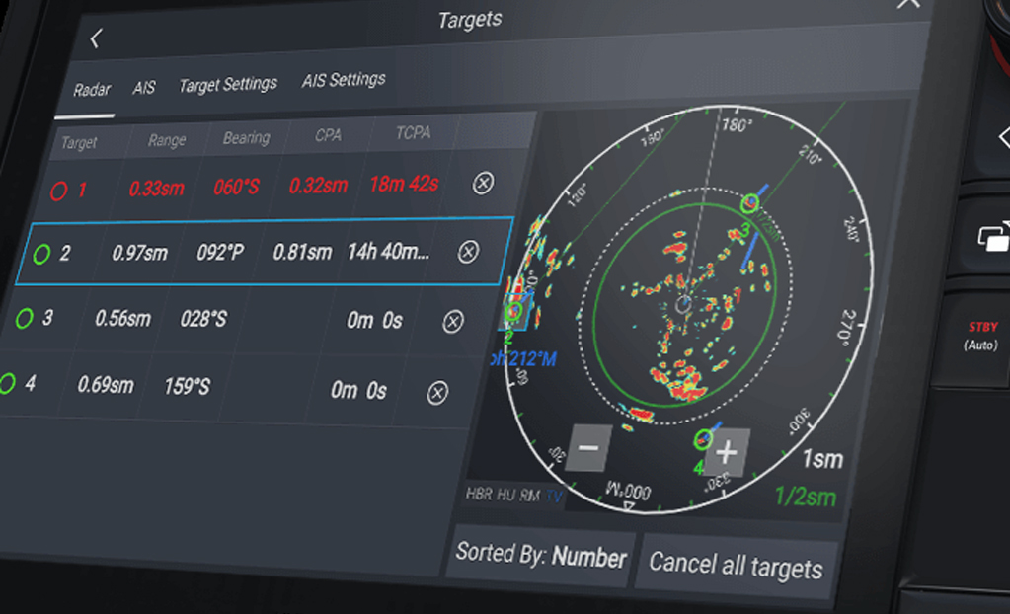Open the Sorted By: Number selector

(x=540, y=558)
